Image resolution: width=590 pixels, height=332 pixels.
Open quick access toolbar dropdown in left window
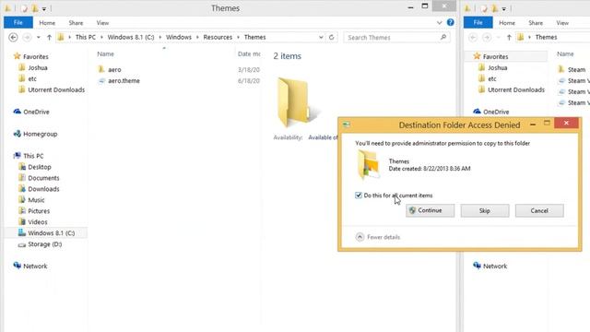click(x=44, y=8)
